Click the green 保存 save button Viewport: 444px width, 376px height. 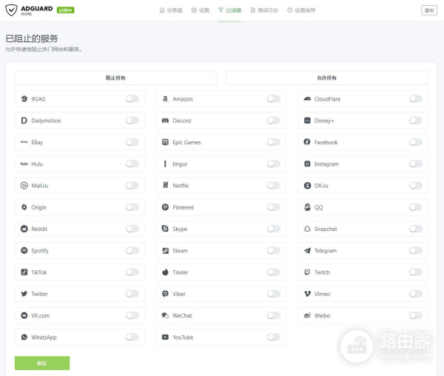[x=42, y=363]
